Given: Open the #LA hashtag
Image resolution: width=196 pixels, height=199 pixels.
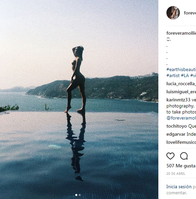Looking at the screenshot, I should click(x=185, y=76).
